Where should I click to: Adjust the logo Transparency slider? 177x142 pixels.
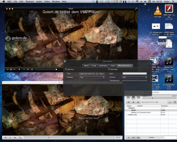(x=136, y=80)
